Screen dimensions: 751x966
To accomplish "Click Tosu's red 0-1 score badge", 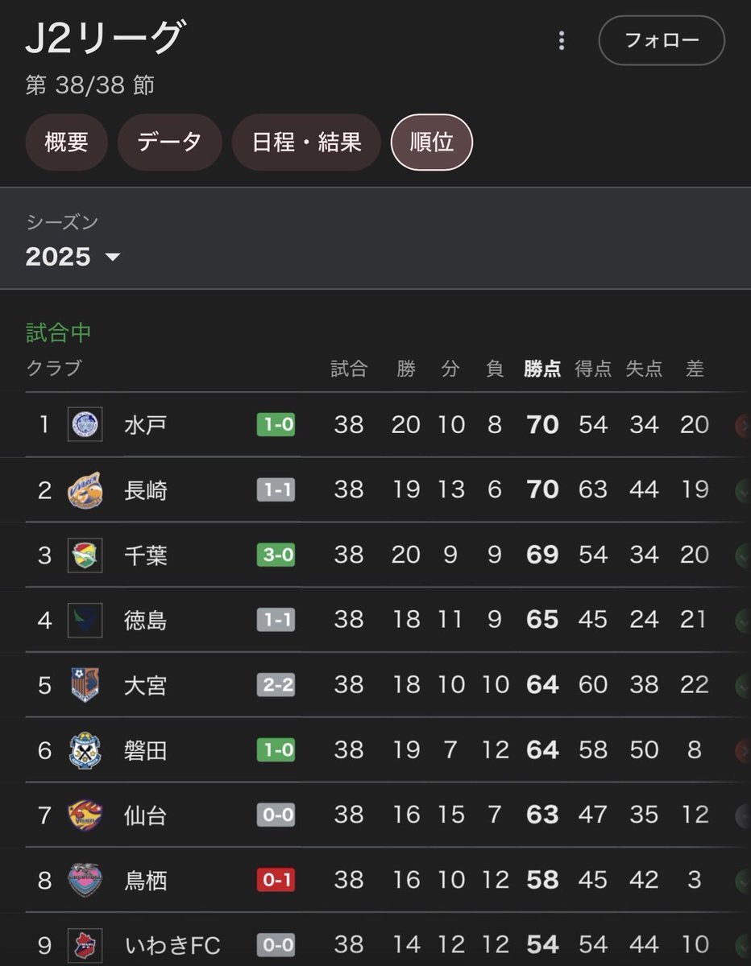I will [276, 881].
